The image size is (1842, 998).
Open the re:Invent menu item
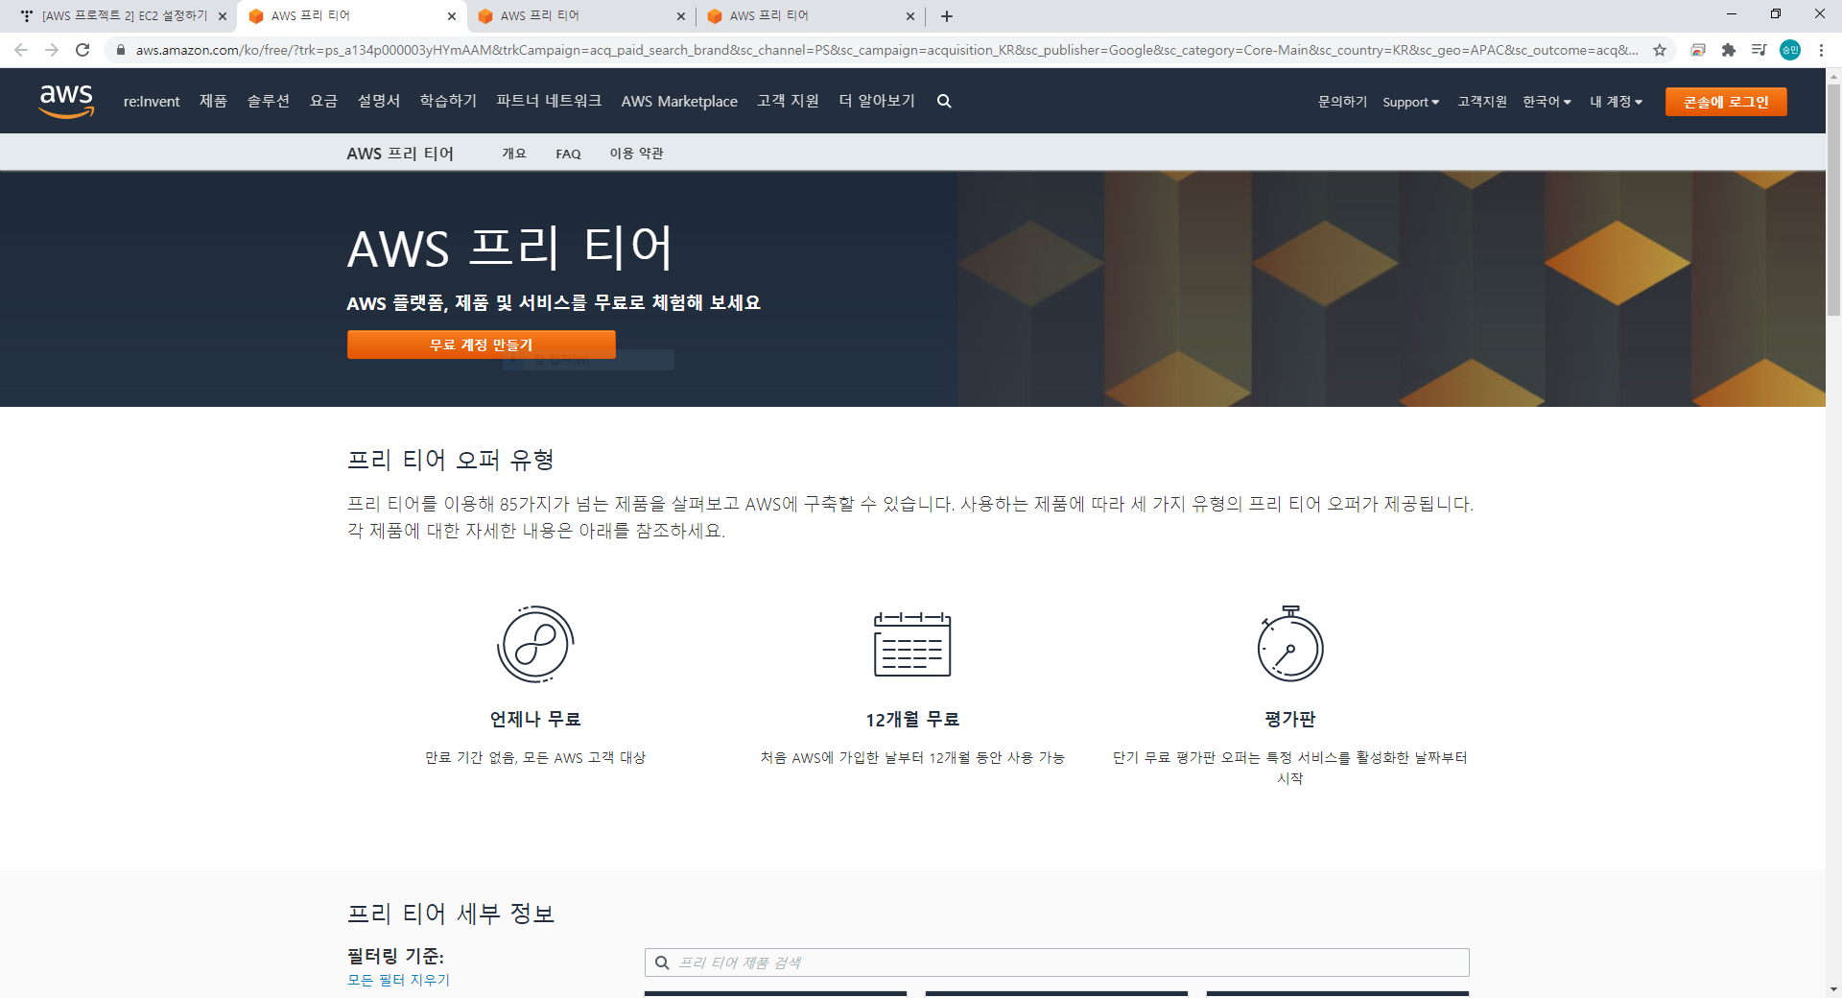click(x=152, y=101)
